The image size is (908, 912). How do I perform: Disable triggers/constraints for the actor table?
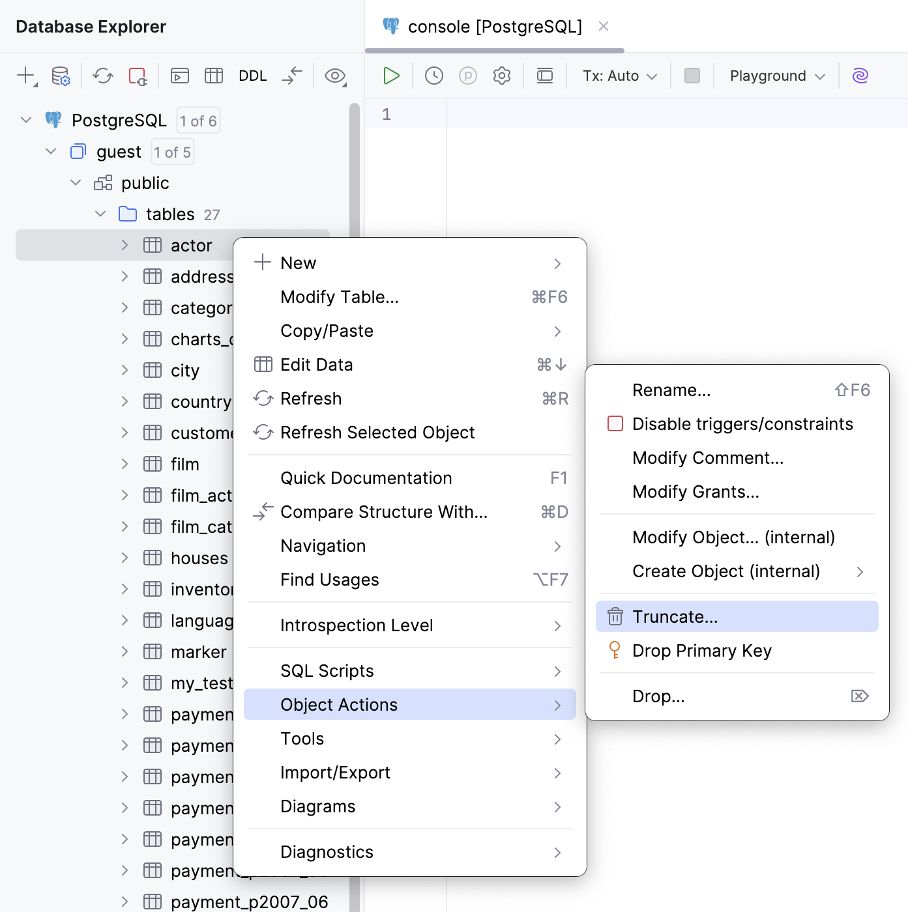742,423
